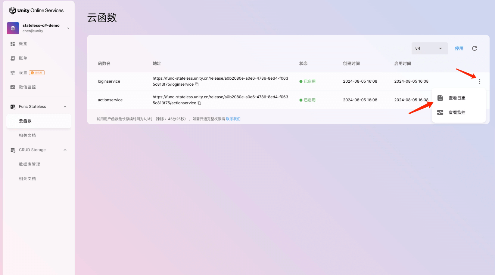Click the 联系我们 link

click(233, 119)
